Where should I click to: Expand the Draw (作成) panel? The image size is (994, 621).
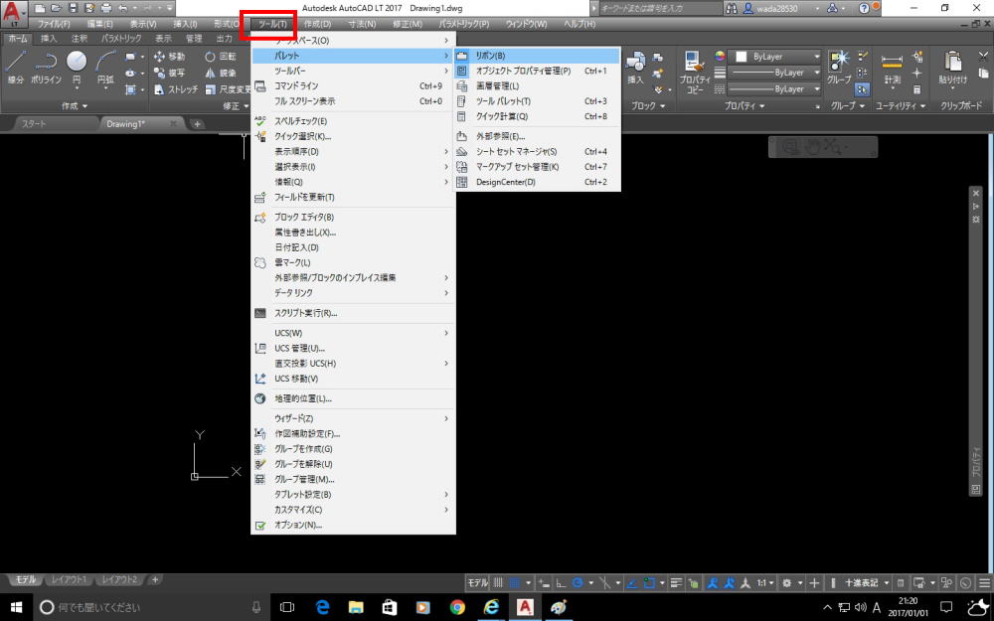[75, 106]
